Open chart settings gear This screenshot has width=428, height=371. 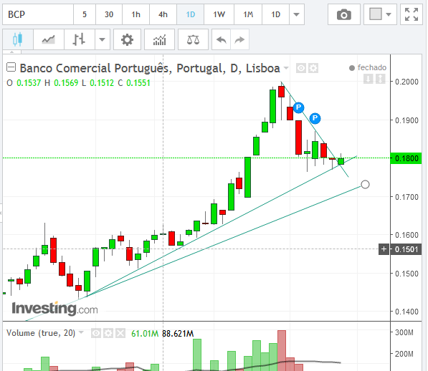(x=127, y=39)
